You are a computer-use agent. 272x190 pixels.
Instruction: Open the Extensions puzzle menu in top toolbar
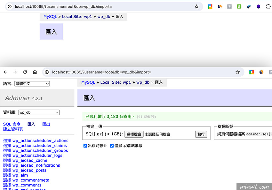268,7
